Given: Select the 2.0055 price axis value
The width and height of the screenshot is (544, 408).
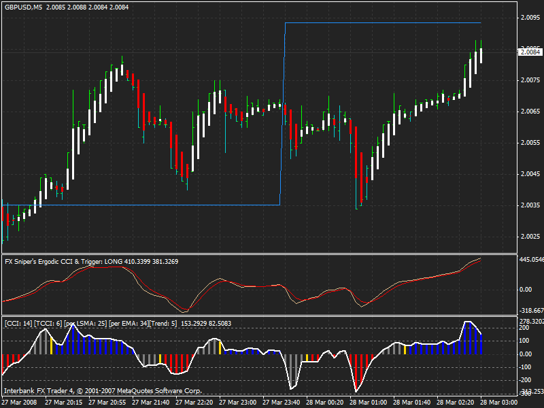Looking at the screenshot, I should (530, 143).
